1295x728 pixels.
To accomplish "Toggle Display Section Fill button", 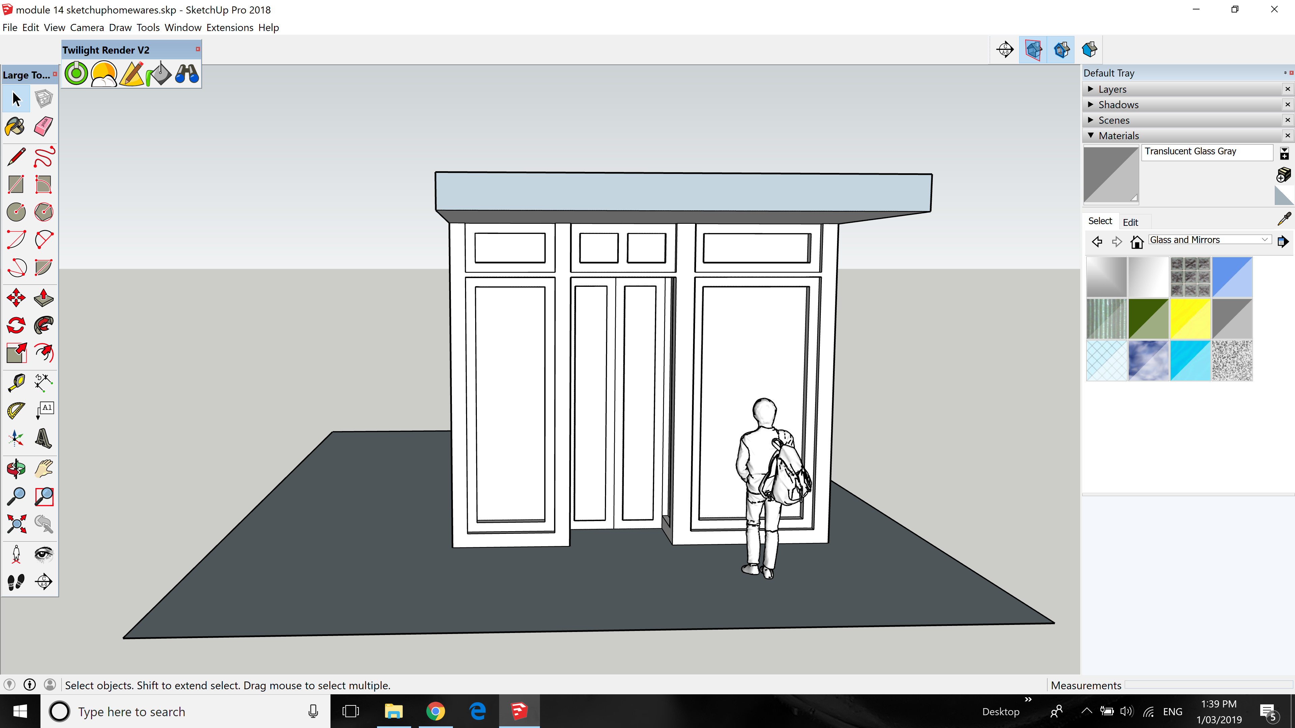I will pos(1089,49).
